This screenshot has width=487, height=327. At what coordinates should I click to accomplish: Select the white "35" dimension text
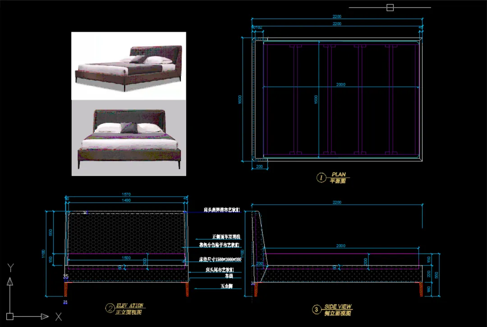click(65, 276)
